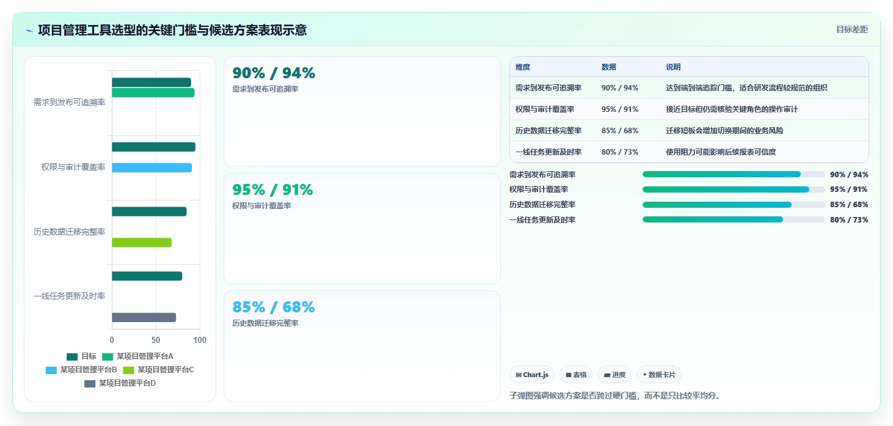The image size is (893, 426).
Task: Click table cell 一线任务更新及时率
Action: [x=549, y=152]
